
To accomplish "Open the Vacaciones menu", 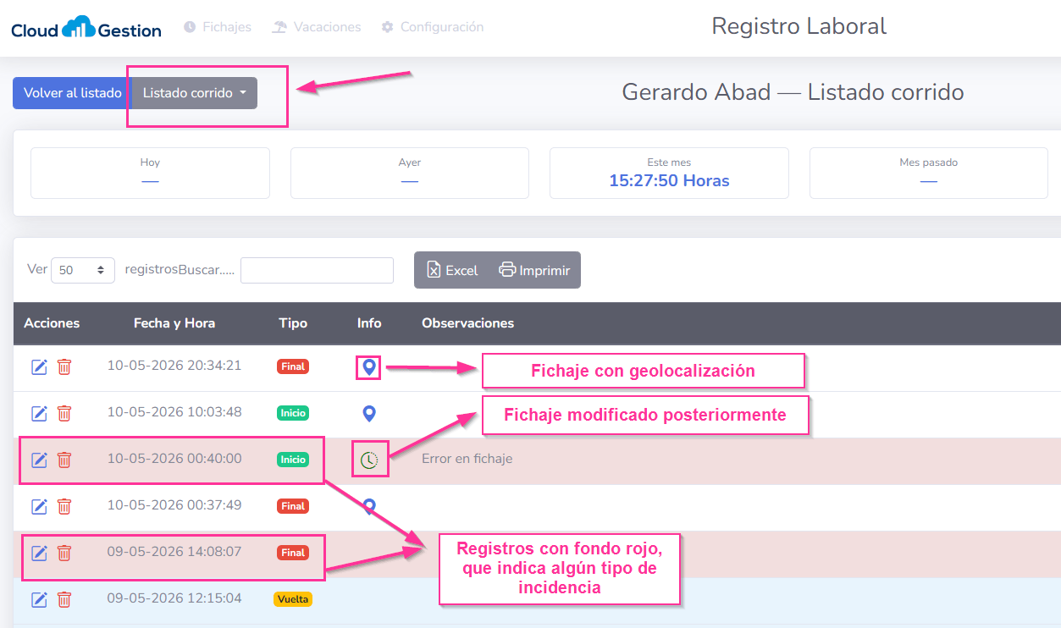I will pos(317,27).
